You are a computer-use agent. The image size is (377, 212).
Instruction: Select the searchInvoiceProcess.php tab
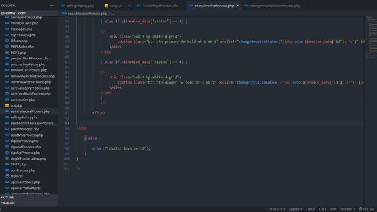point(214,5)
